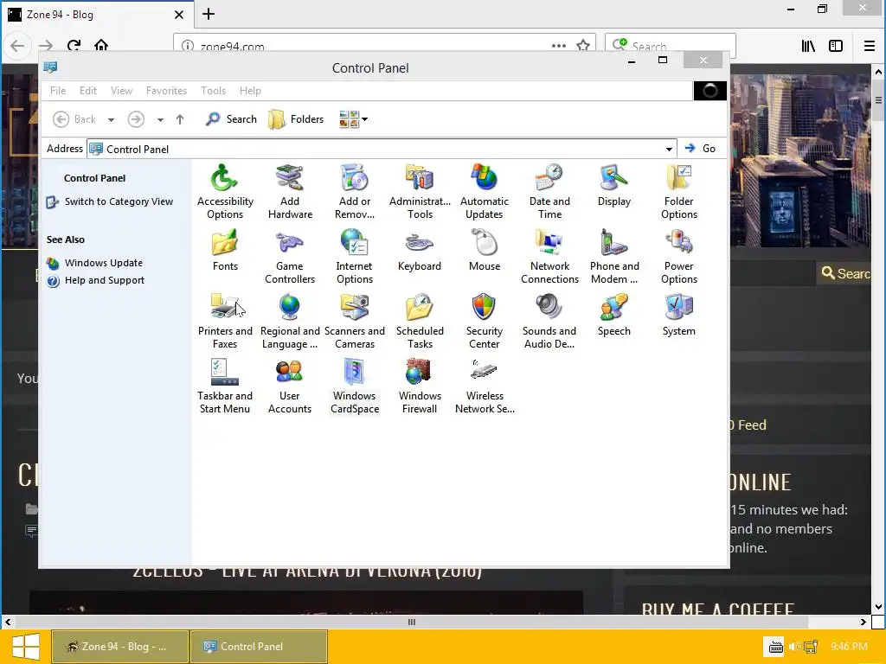Open Internet Options icon
This screenshot has width=886, height=664.
355,256
